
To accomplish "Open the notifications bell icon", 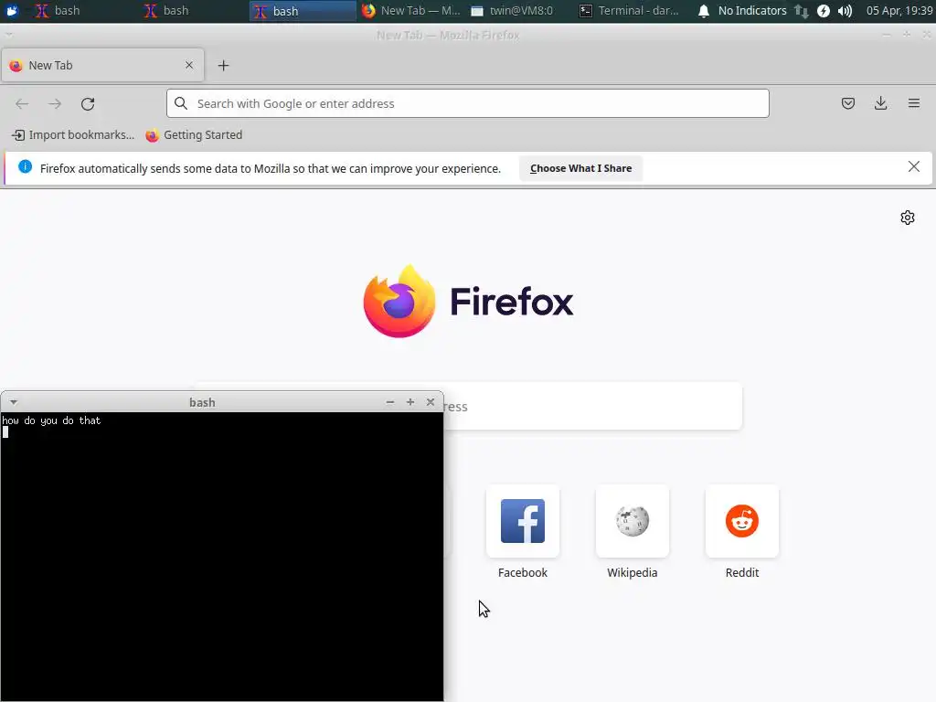I will click(x=703, y=11).
